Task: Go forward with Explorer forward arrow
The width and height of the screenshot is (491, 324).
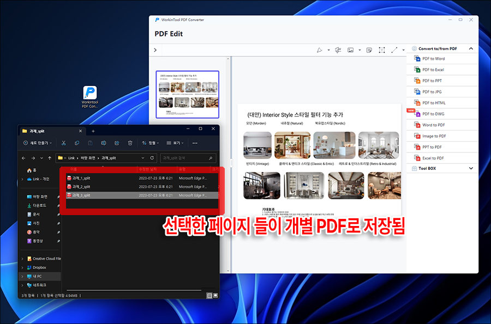Action: [x=33, y=158]
